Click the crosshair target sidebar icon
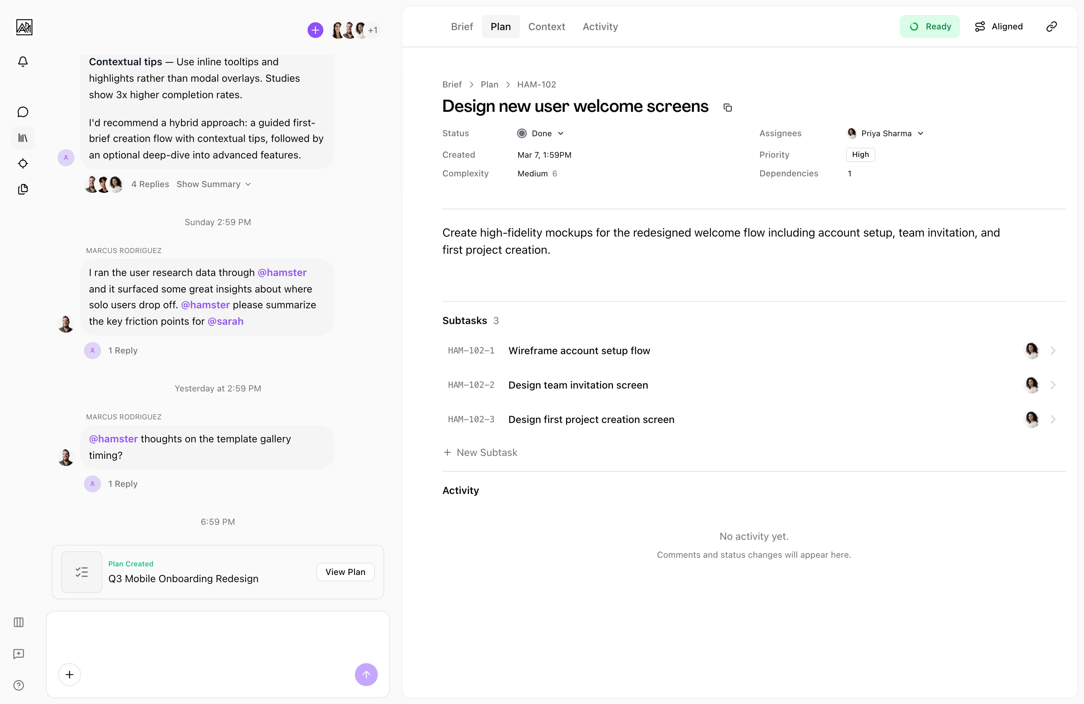1084x704 pixels. pyautogui.click(x=23, y=163)
